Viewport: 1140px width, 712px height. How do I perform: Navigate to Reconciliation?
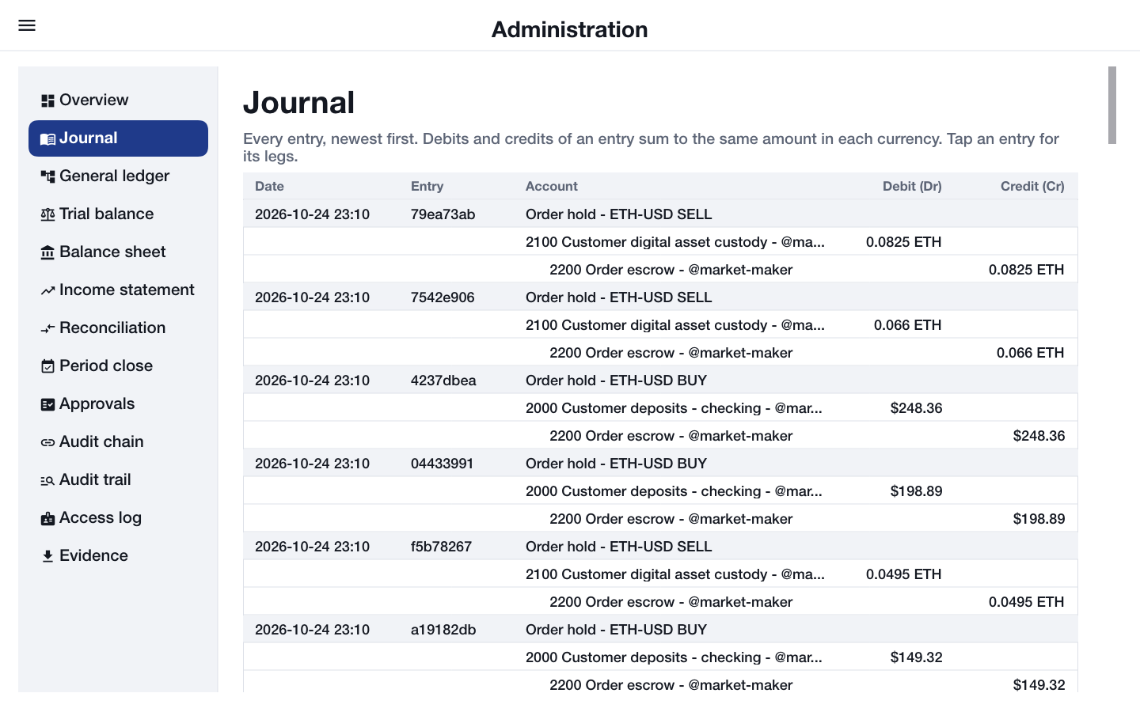[118, 328]
